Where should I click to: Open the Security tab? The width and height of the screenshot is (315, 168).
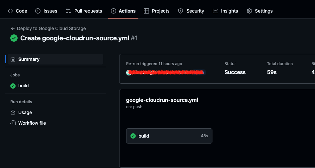point(191,11)
